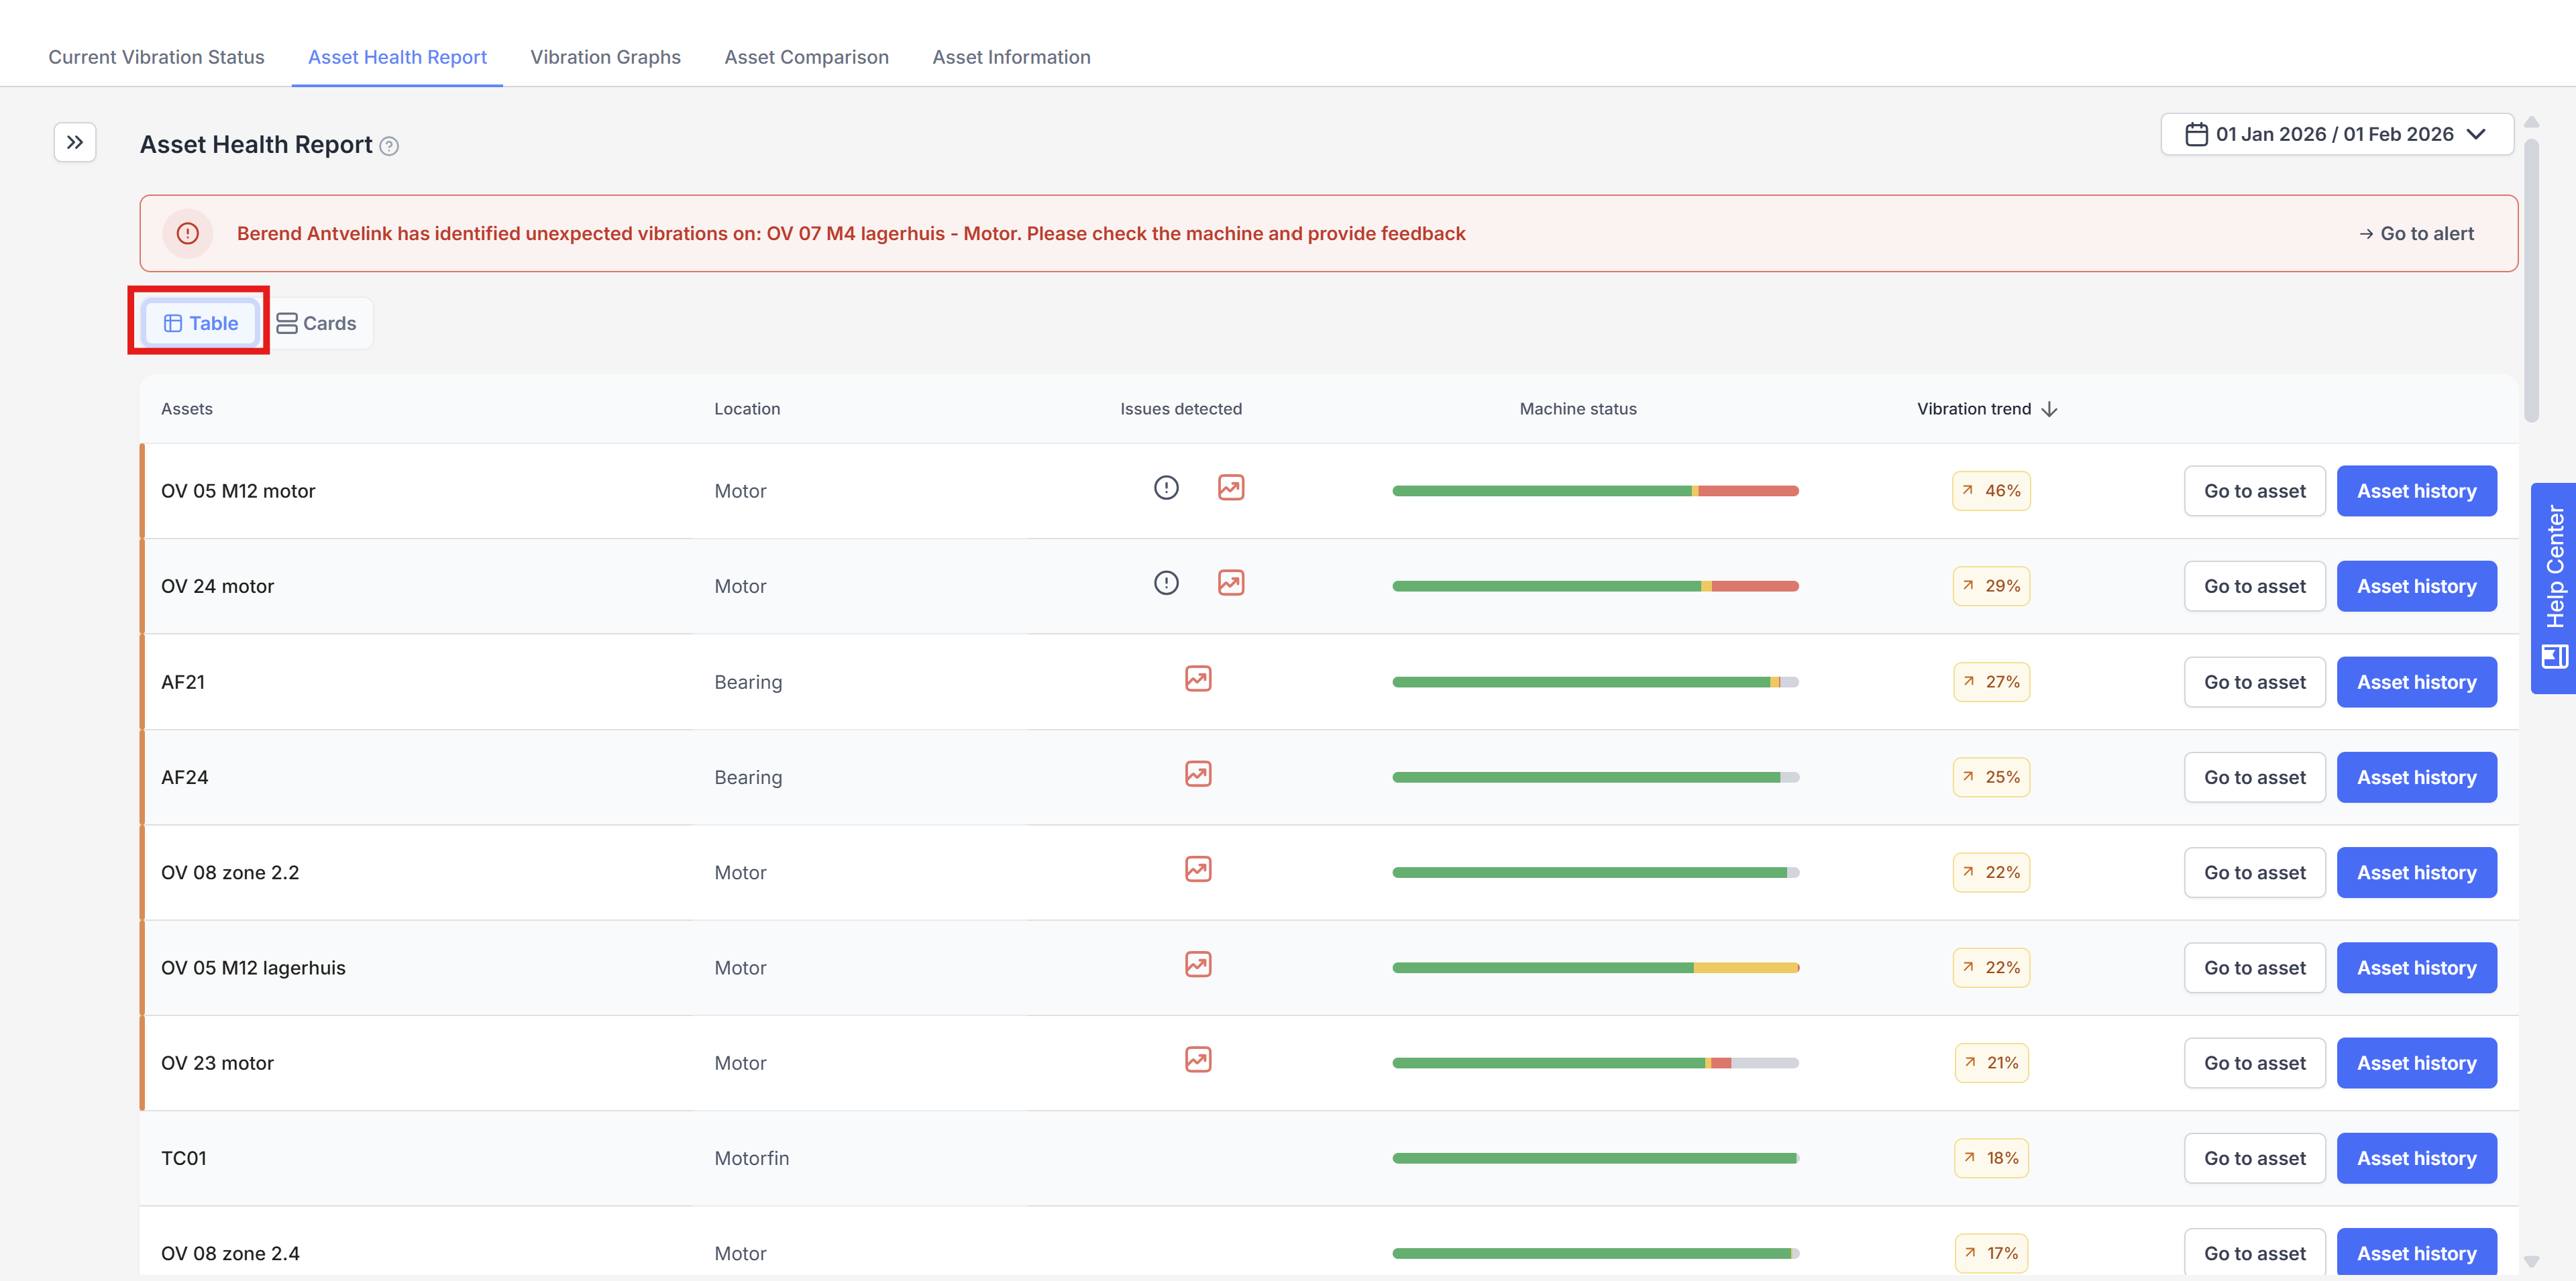This screenshot has width=2576, height=1281.
Task: Switch to Asset Comparison tab
Action: 806,57
